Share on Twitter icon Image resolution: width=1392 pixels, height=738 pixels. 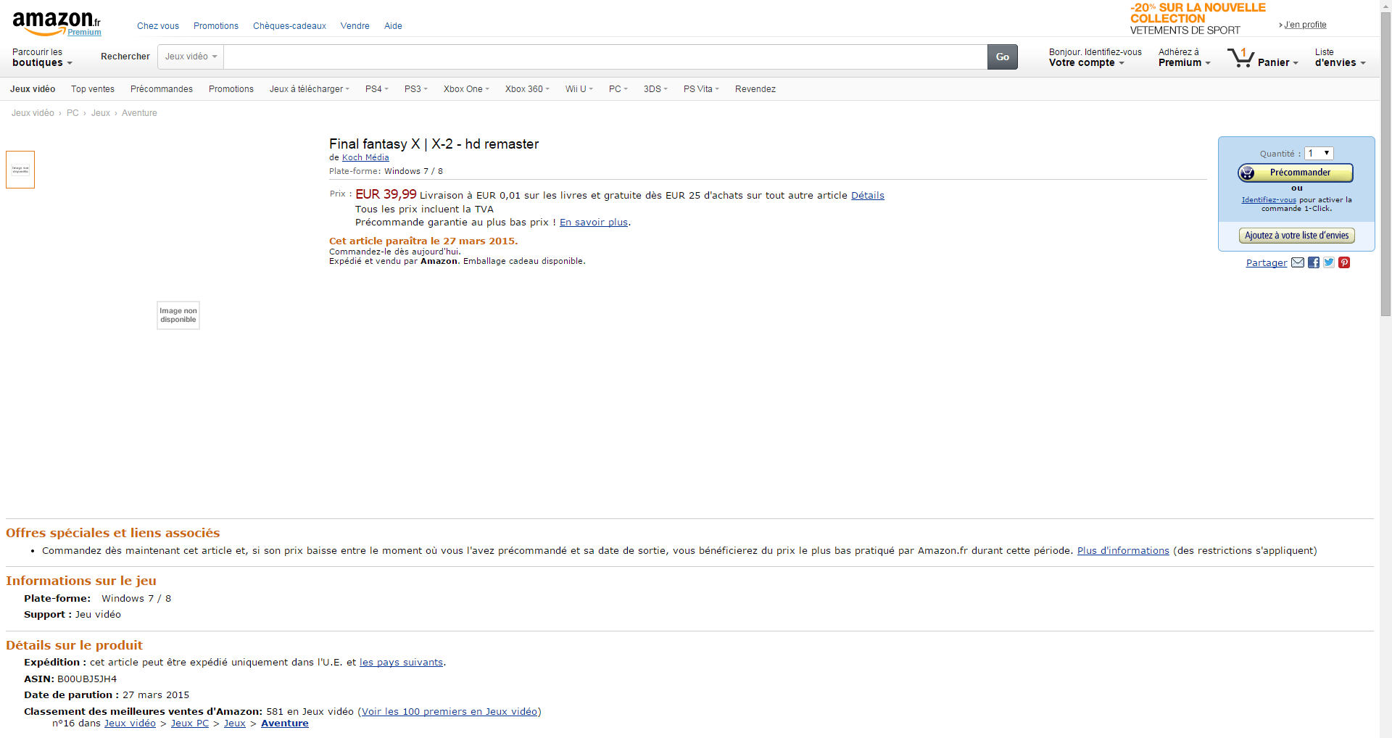pyautogui.click(x=1329, y=262)
